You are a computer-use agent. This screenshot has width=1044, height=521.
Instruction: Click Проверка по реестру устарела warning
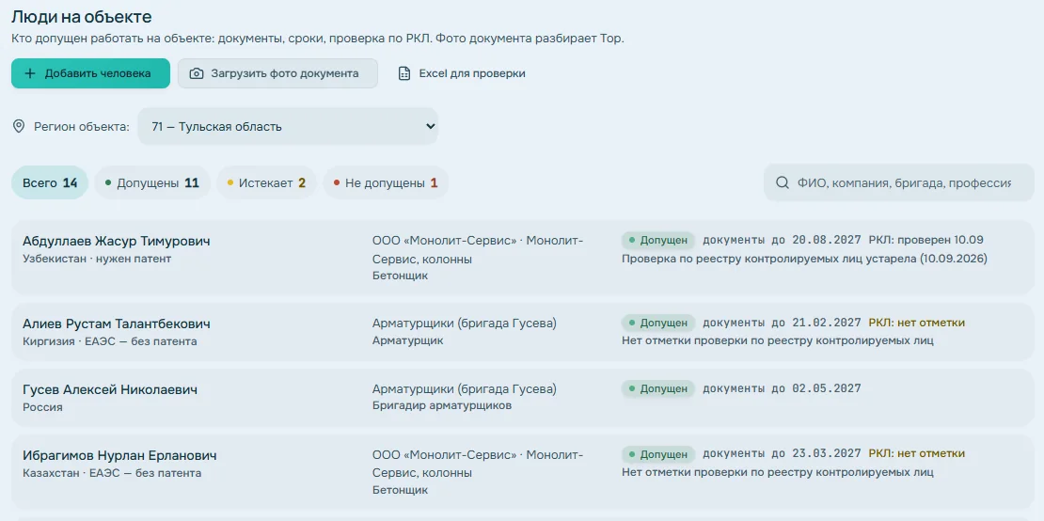click(804, 258)
